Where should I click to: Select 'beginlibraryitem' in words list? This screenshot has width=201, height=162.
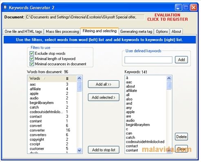click(x=42, y=103)
